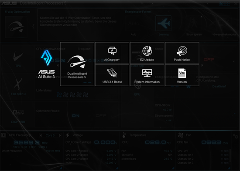Click the CPU Core 3 Voltage row
The height and width of the screenshot is (171, 240).
(x=91, y=159)
